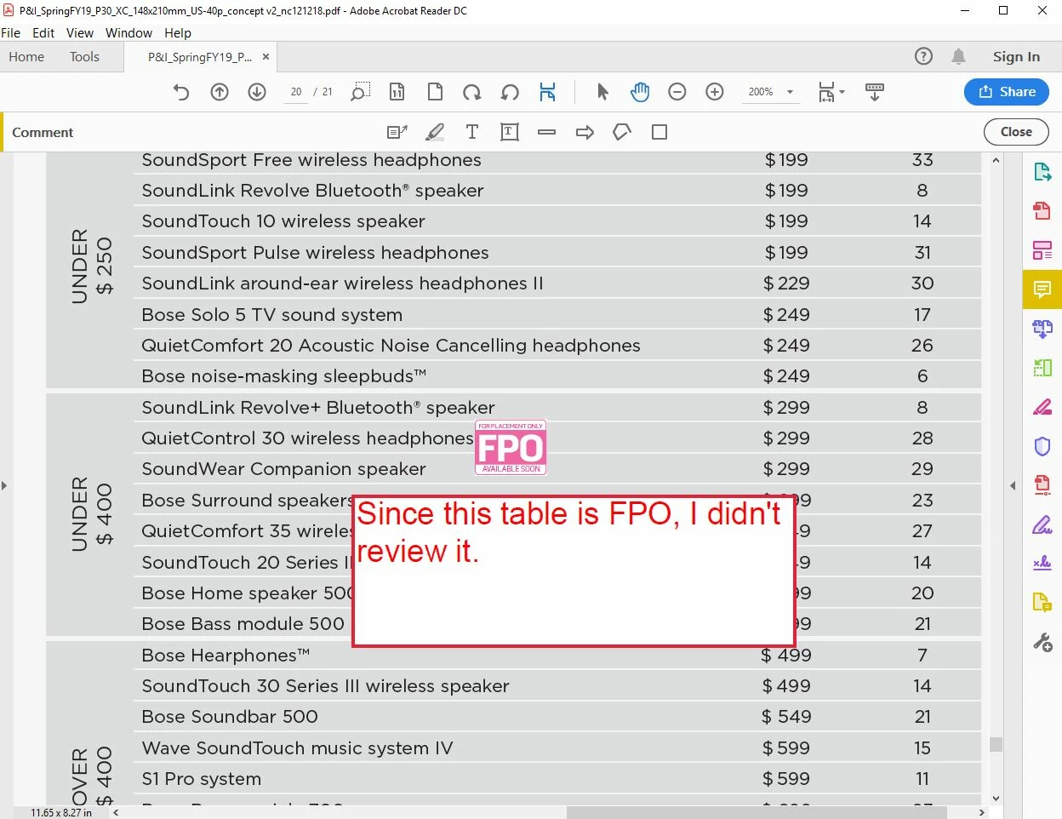Rotate page clockwise
Screen dimensions: 1062x819
coord(472,92)
